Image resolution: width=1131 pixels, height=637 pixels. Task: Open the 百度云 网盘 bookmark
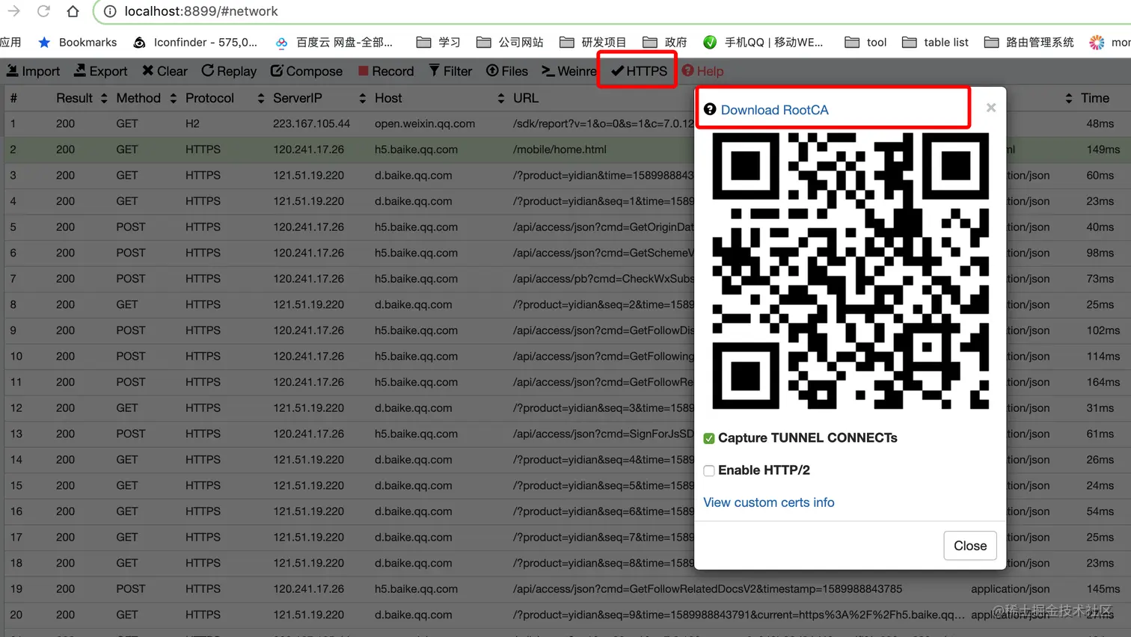(x=334, y=43)
